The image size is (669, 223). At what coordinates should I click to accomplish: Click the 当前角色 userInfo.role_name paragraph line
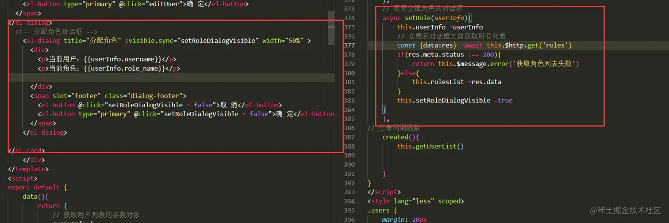pyautogui.click(x=109, y=68)
